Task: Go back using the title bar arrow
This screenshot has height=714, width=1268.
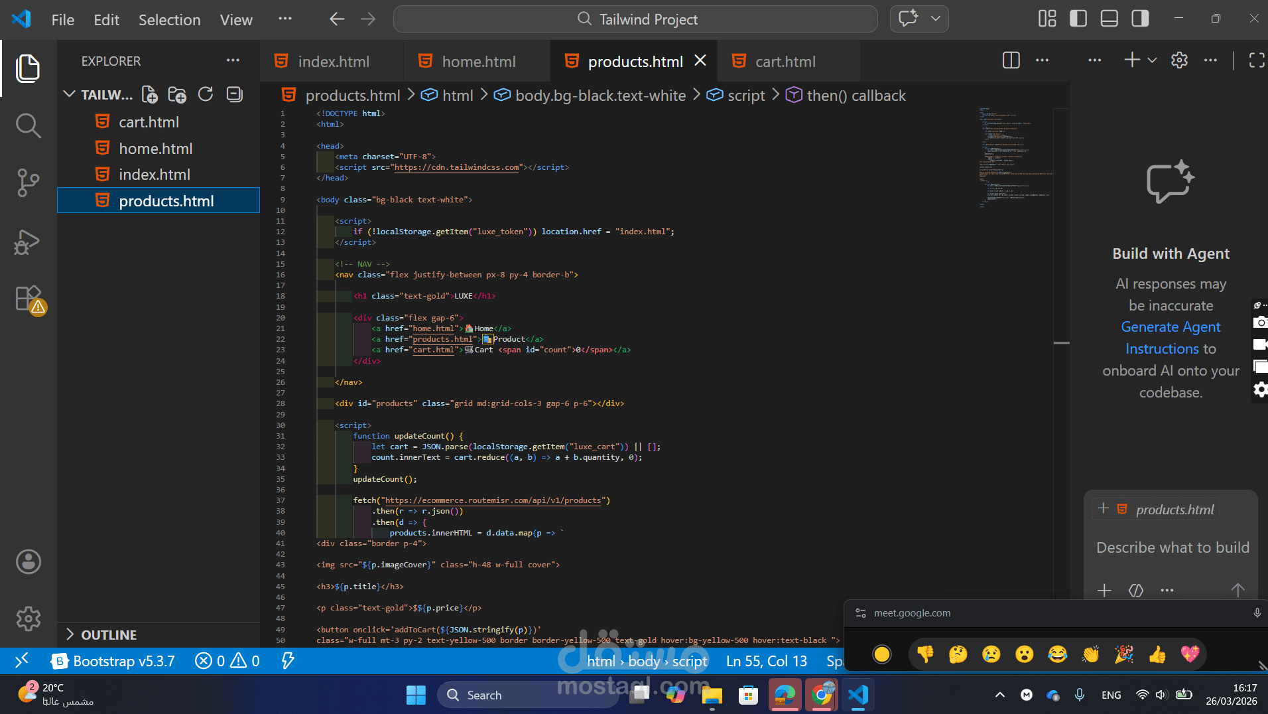Action: (x=337, y=19)
